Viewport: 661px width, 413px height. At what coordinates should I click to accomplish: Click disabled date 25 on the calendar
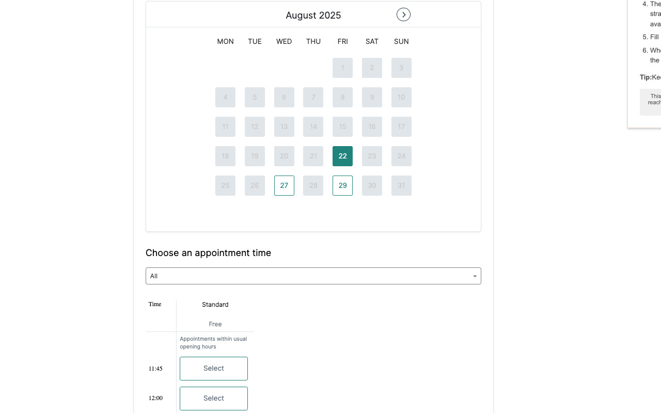click(x=225, y=185)
